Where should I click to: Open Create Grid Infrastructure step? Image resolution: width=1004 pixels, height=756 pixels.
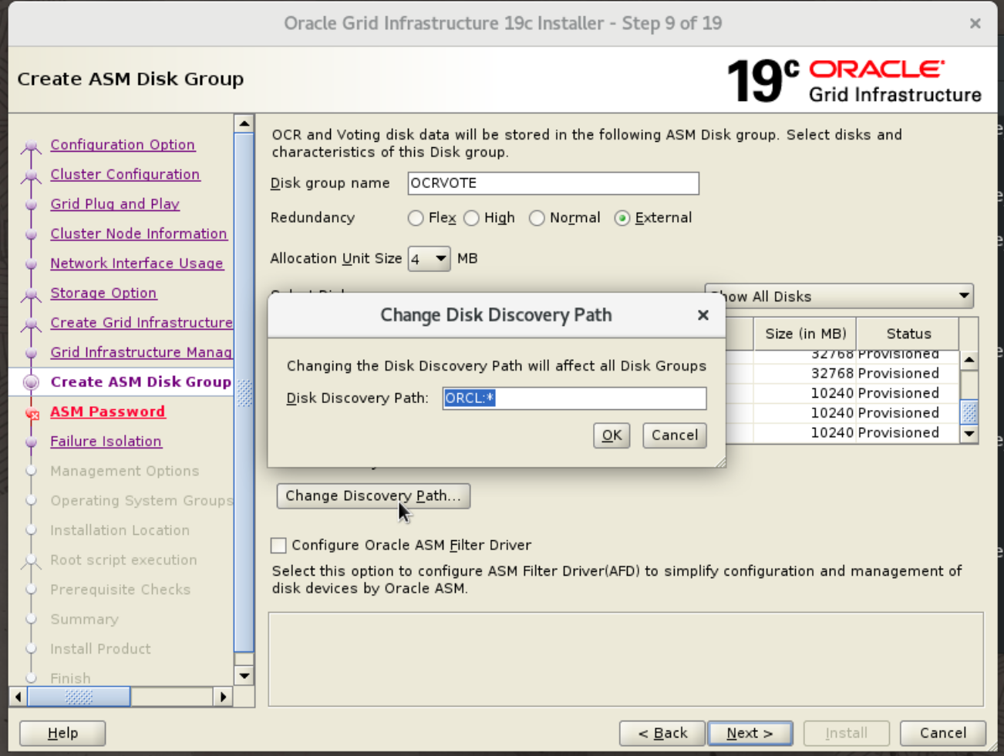coord(141,323)
